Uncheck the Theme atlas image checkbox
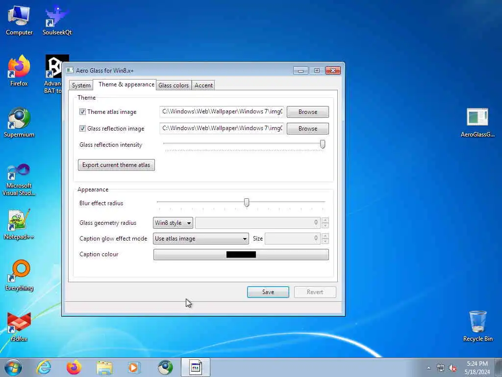 pyautogui.click(x=82, y=111)
